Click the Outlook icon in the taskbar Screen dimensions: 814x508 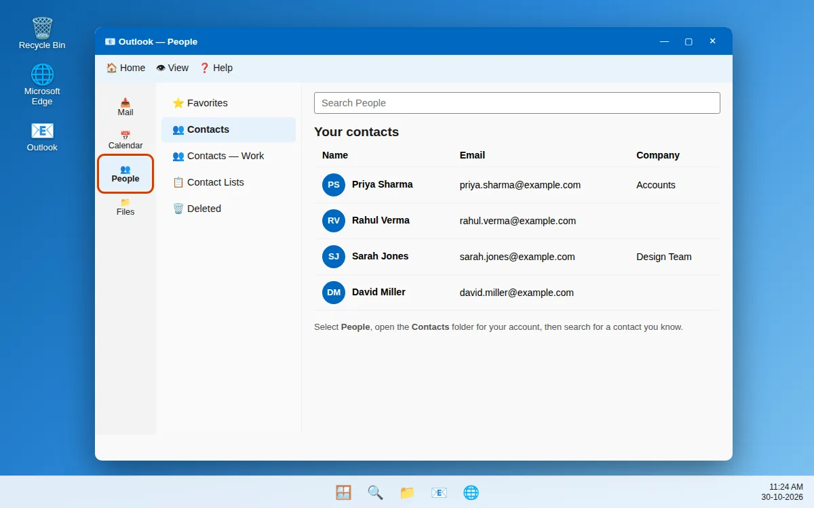439,492
